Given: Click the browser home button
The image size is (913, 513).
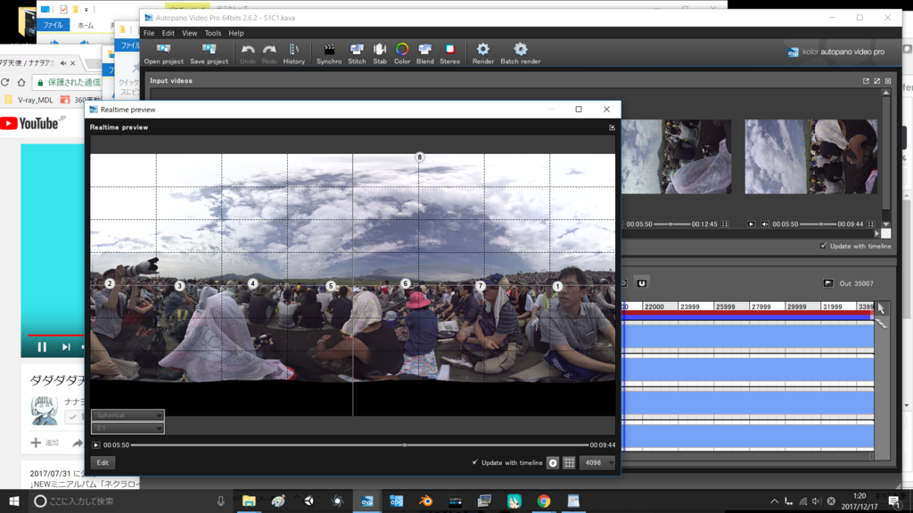Looking at the screenshot, I should tap(21, 83).
